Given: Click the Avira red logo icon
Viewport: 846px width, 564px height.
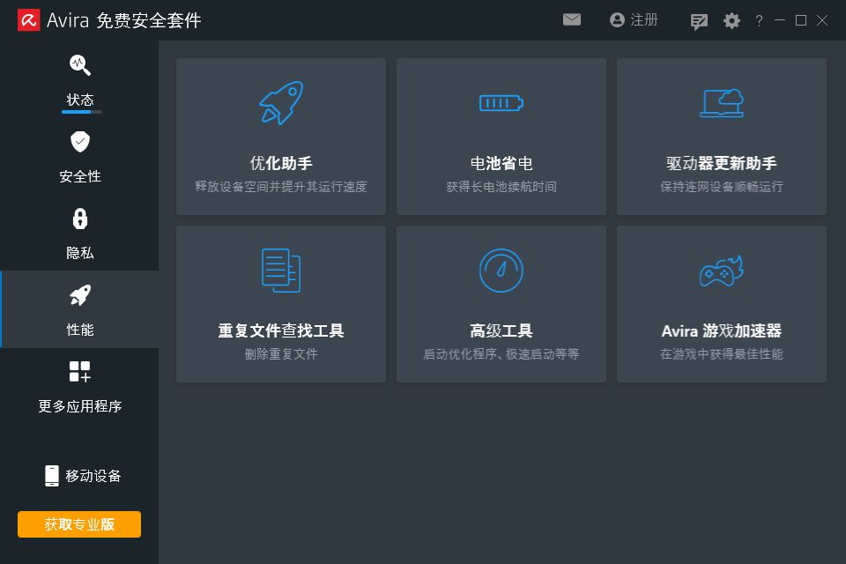Looking at the screenshot, I should point(28,20).
